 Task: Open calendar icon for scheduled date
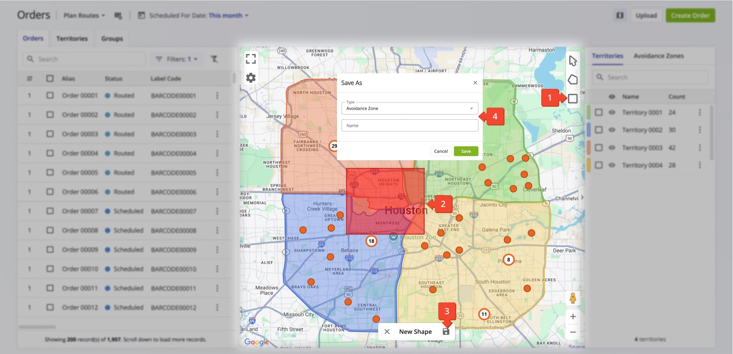(x=142, y=15)
